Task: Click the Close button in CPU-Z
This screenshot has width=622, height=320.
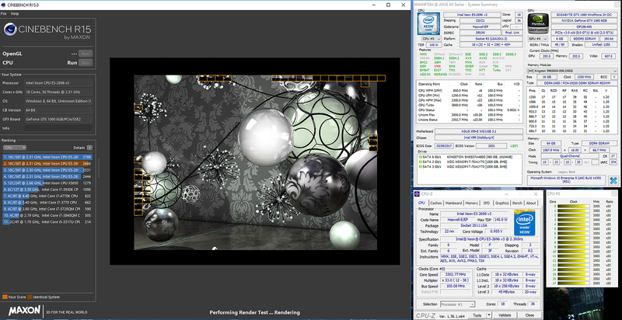Action: point(529,315)
